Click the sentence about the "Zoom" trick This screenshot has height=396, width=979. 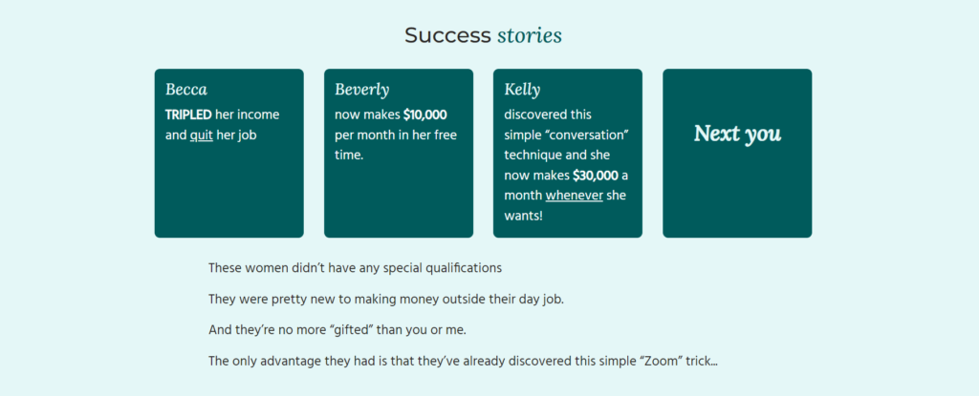(x=464, y=362)
